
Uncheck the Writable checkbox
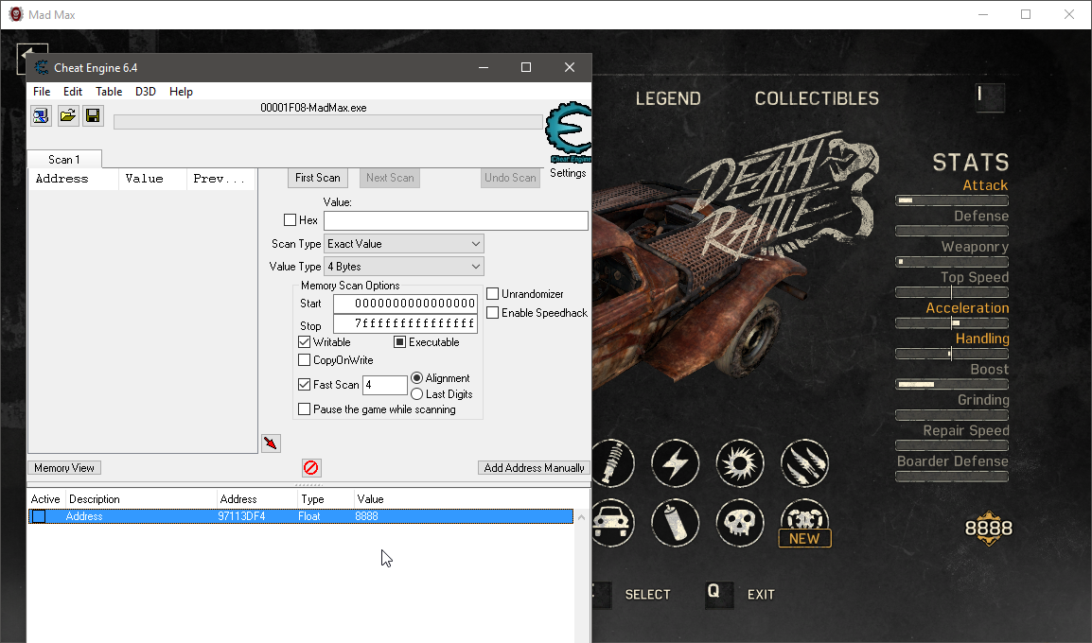pyautogui.click(x=305, y=341)
